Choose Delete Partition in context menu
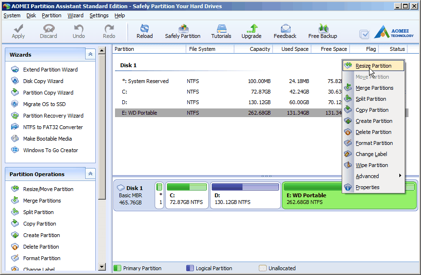The height and width of the screenshot is (275, 421). [373, 132]
